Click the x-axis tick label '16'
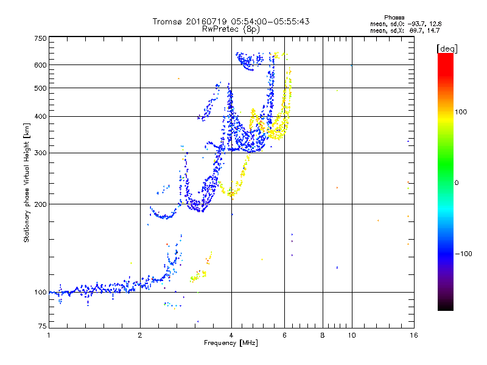487x365 pixels. click(x=414, y=335)
